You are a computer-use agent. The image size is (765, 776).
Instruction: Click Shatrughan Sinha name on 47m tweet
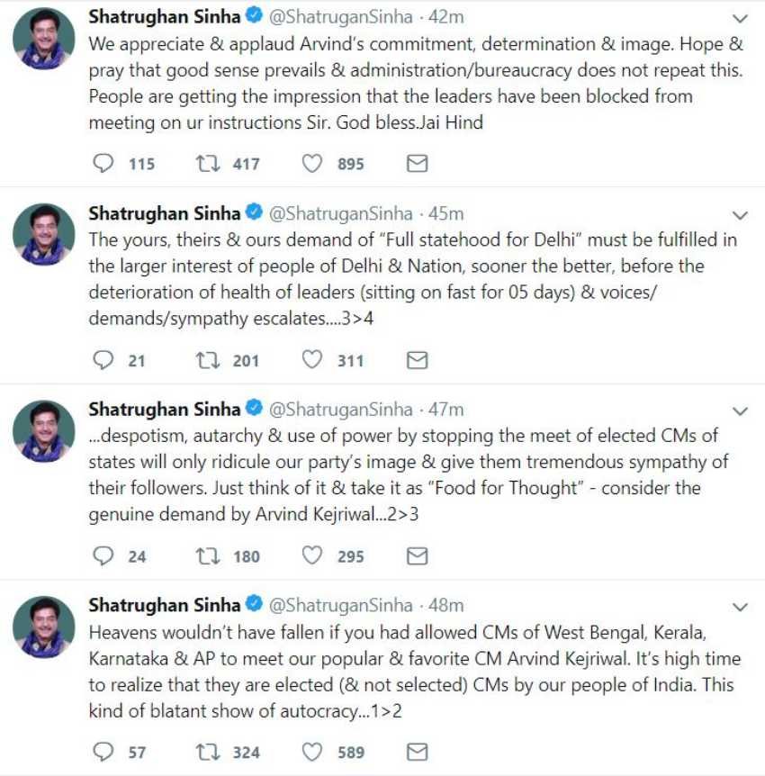165,410
